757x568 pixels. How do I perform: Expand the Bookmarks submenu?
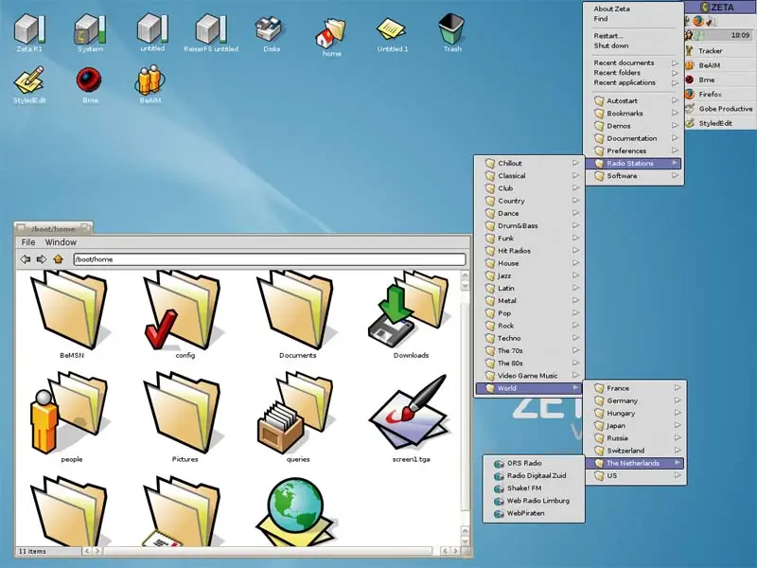(x=632, y=113)
